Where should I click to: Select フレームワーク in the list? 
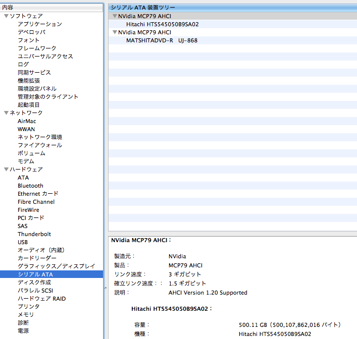pyautogui.click(x=37, y=48)
